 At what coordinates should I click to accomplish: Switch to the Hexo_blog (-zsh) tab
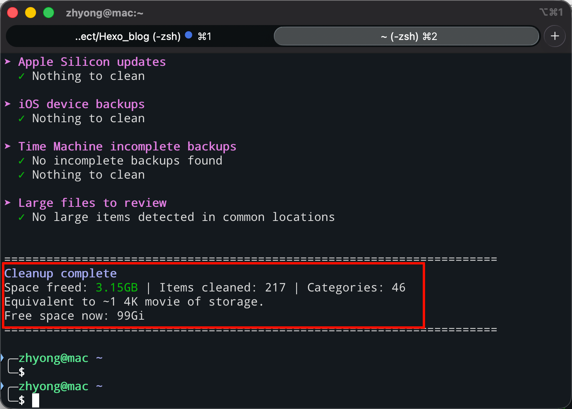coord(128,36)
